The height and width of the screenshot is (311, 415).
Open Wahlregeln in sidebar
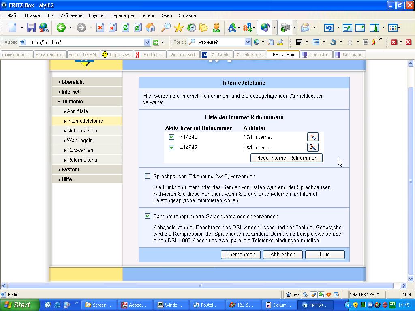(x=79, y=141)
